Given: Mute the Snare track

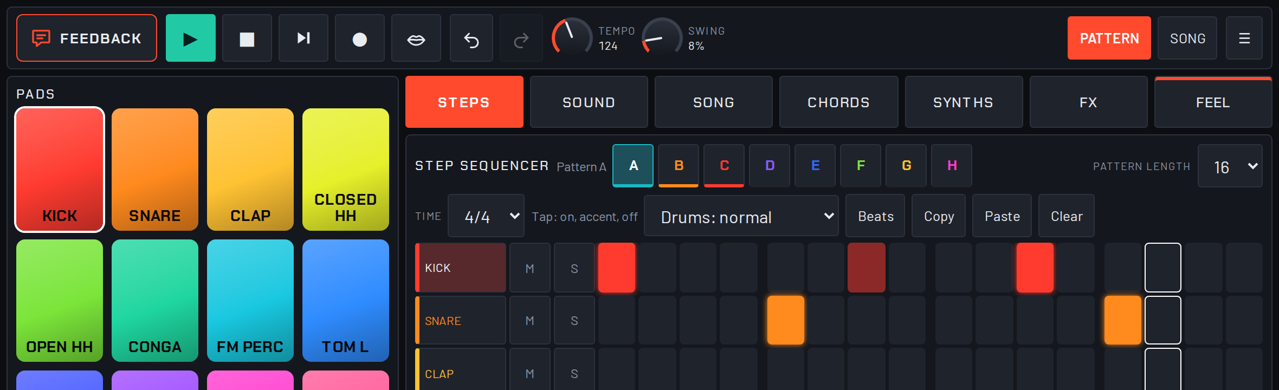Looking at the screenshot, I should 530,321.
